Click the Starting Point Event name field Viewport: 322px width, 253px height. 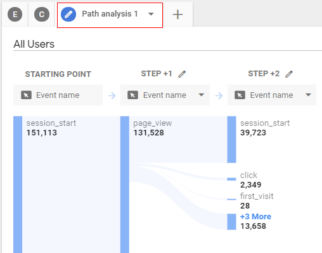click(x=58, y=95)
